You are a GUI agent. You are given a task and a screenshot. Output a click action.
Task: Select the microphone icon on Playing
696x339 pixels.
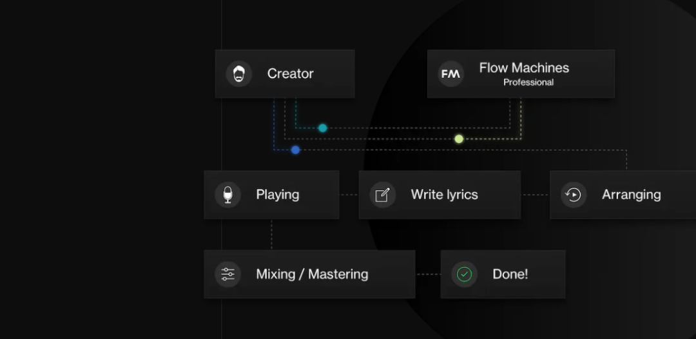pyautogui.click(x=227, y=195)
